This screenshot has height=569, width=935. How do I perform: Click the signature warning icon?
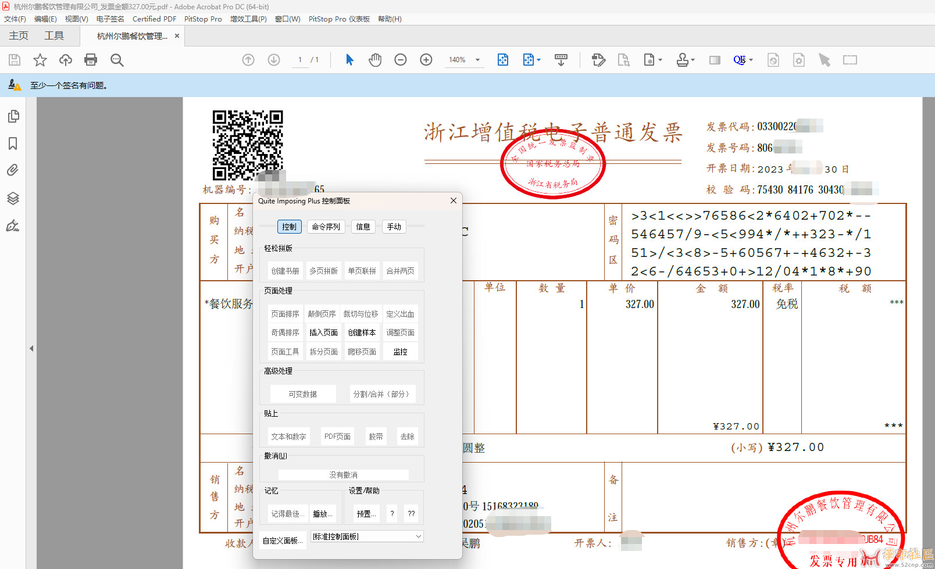coord(15,85)
